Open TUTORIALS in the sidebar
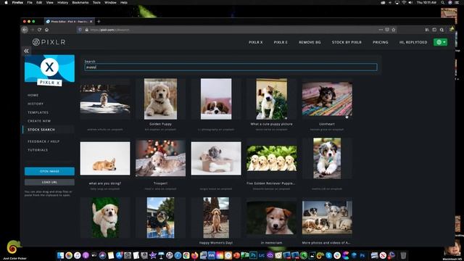The image size is (464, 261). click(38, 150)
